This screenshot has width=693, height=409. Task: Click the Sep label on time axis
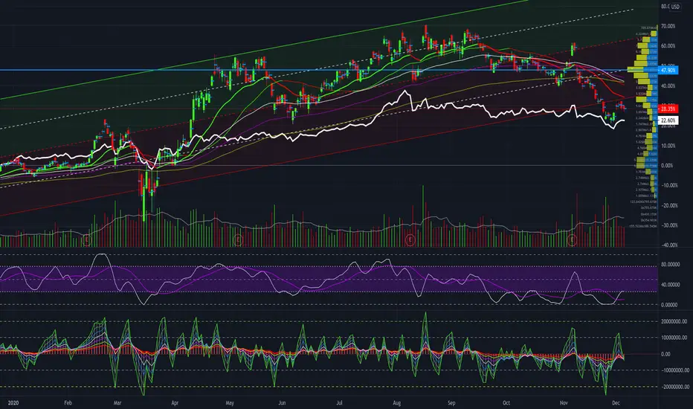point(451,403)
